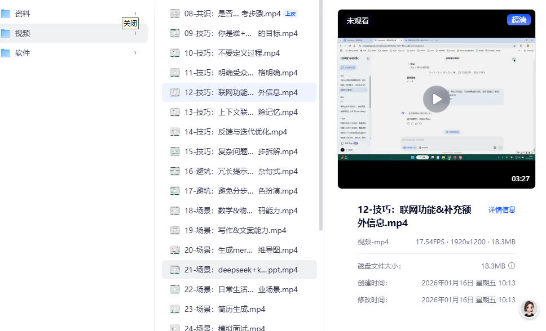The width and height of the screenshot is (546, 331).
Task: Click video file icon for 08-共识
Action: coord(175,14)
